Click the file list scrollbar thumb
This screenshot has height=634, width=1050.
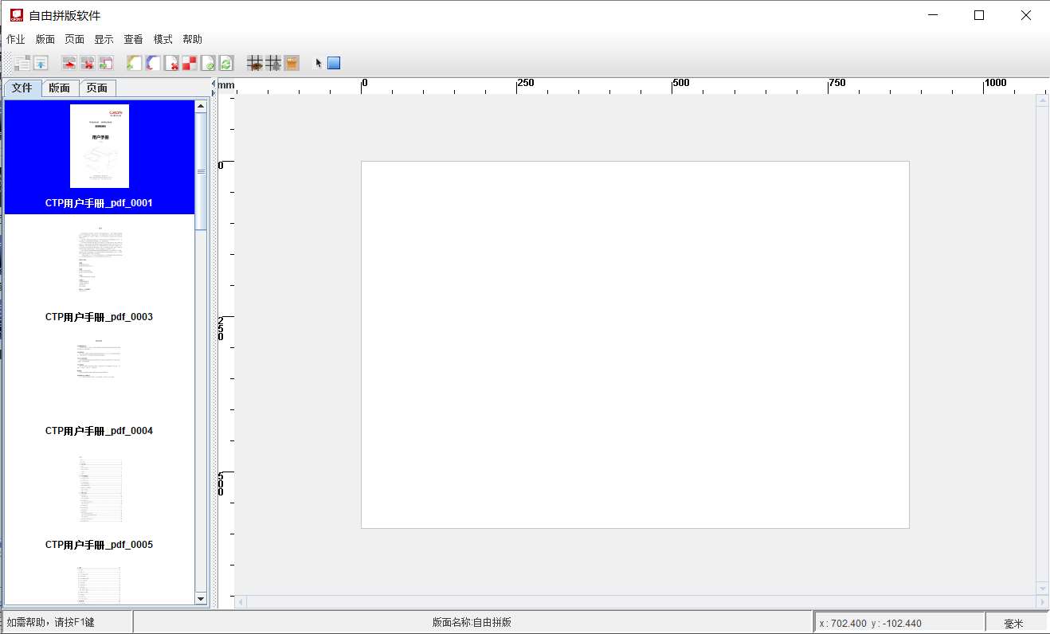pyautogui.click(x=201, y=171)
